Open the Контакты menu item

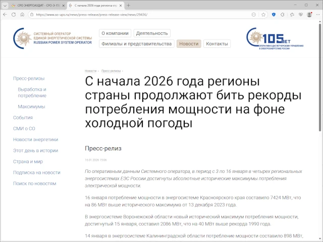click(x=217, y=44)
